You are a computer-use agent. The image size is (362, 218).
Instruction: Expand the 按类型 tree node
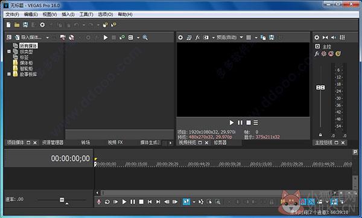9,51
